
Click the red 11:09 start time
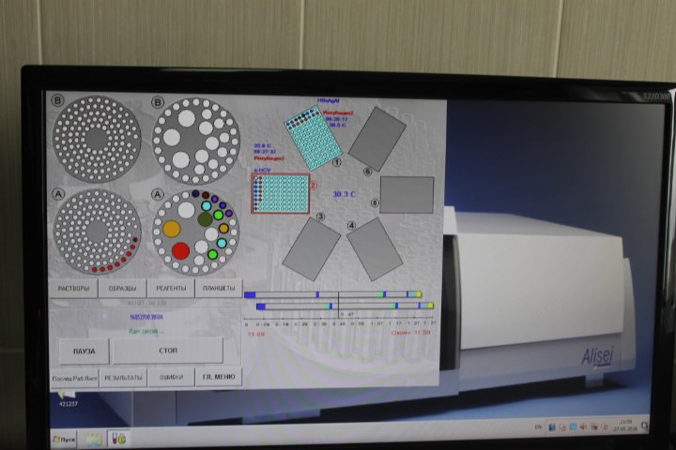256,334
